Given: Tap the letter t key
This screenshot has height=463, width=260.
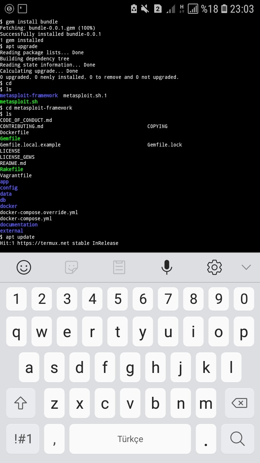Looking at the screenshot, I should [118, 332].
